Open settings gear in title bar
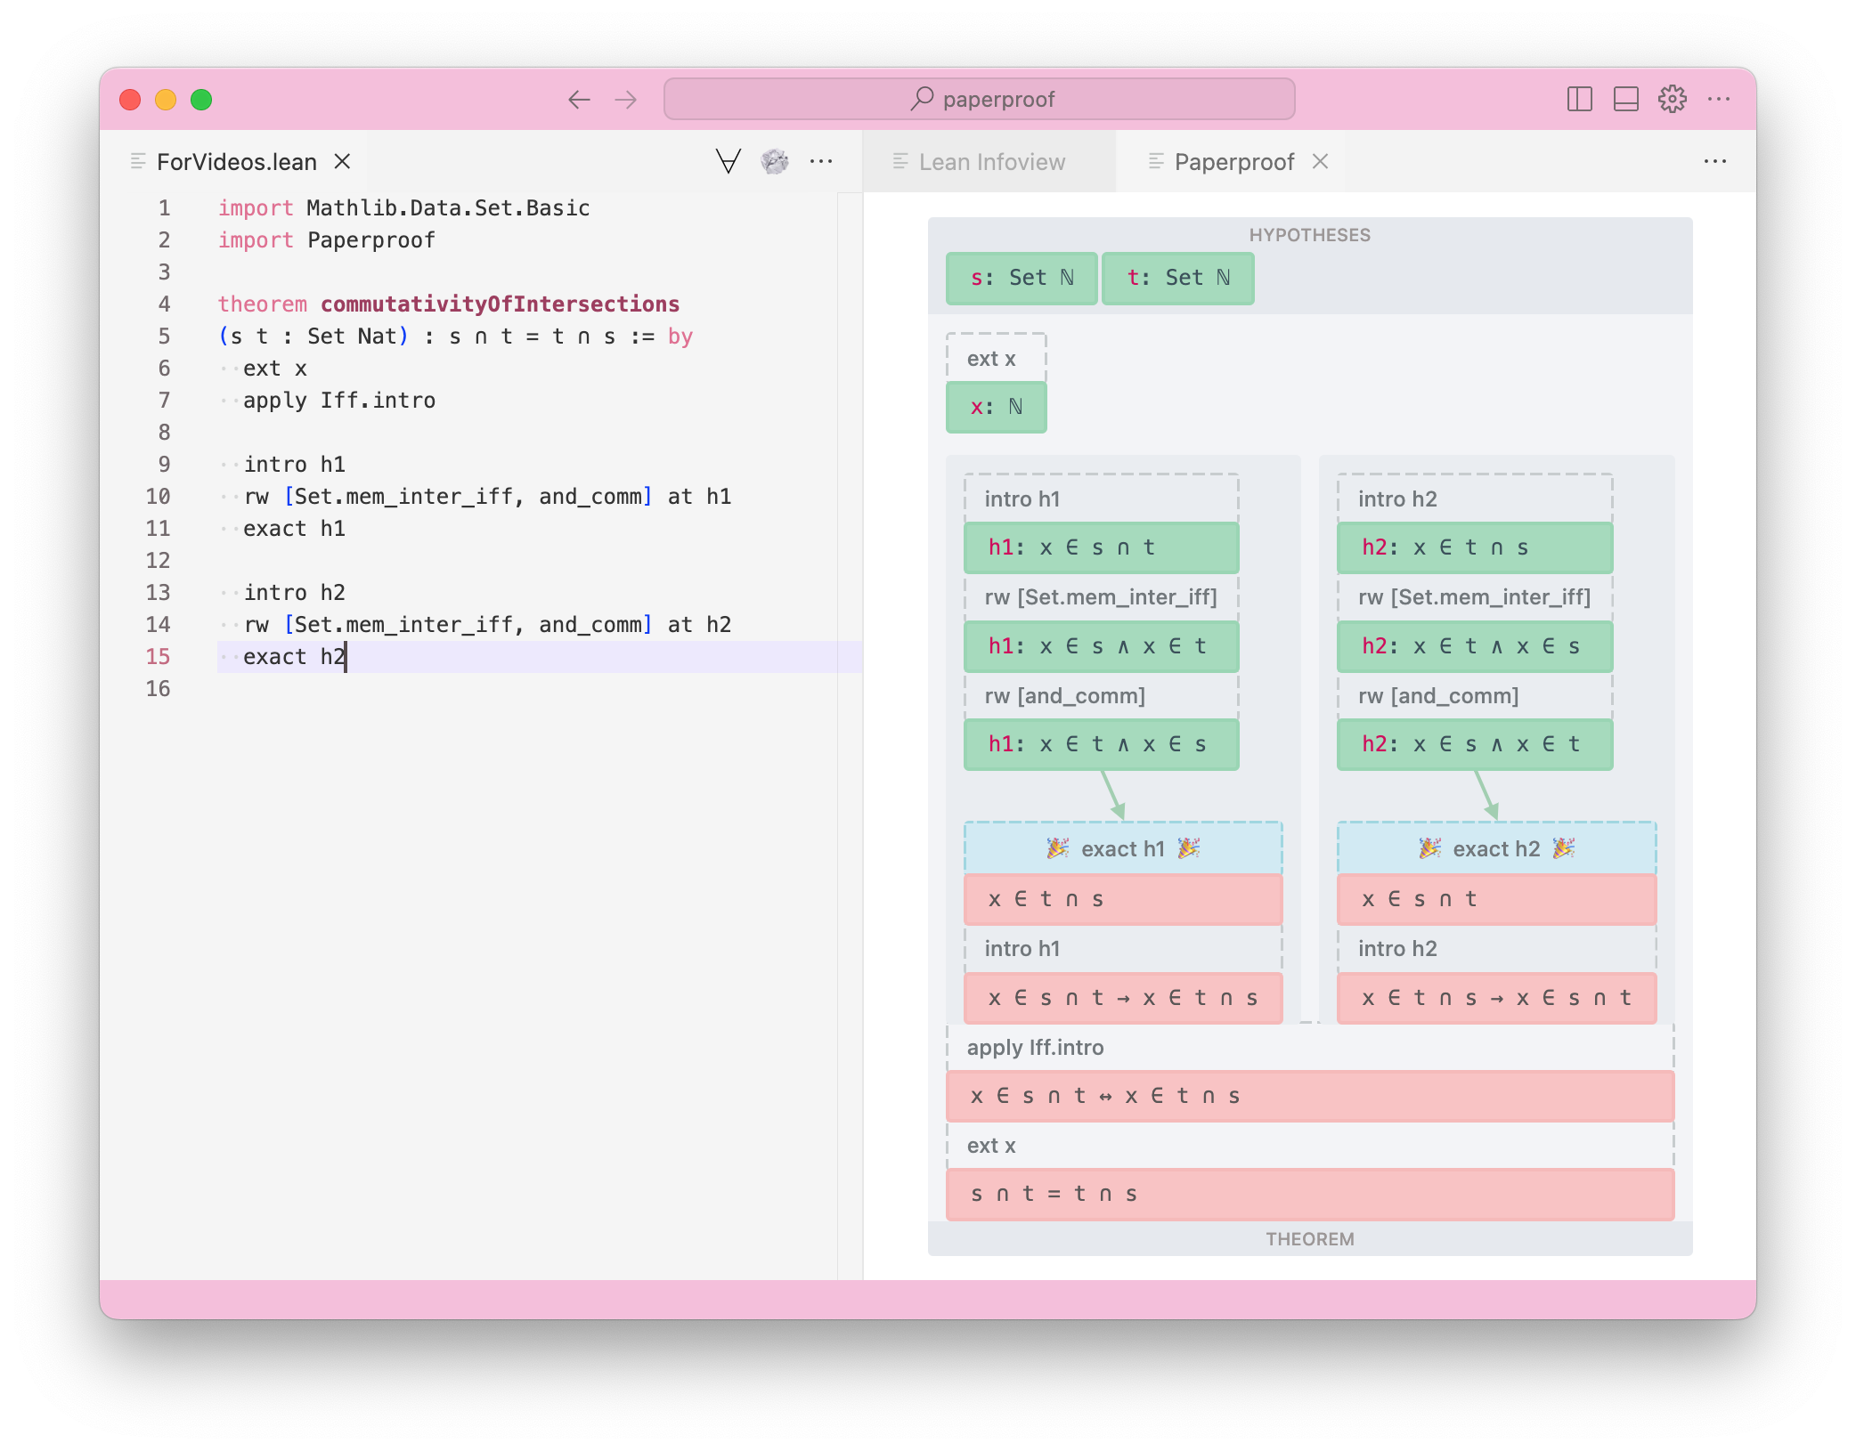This screenshot has height=1451, width=1856. tap(1672, 99)
